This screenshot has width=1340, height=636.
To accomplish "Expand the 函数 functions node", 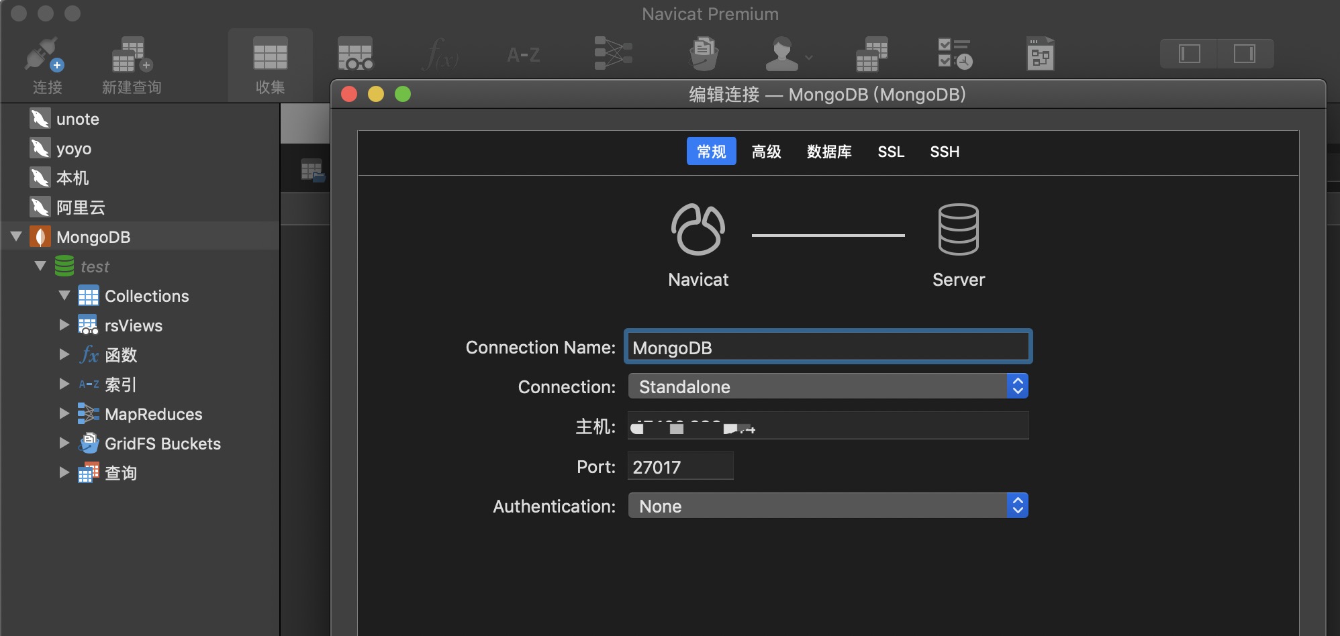I will [64, 354].
